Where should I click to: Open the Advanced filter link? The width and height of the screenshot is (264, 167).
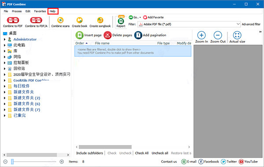tap(251, 24)
